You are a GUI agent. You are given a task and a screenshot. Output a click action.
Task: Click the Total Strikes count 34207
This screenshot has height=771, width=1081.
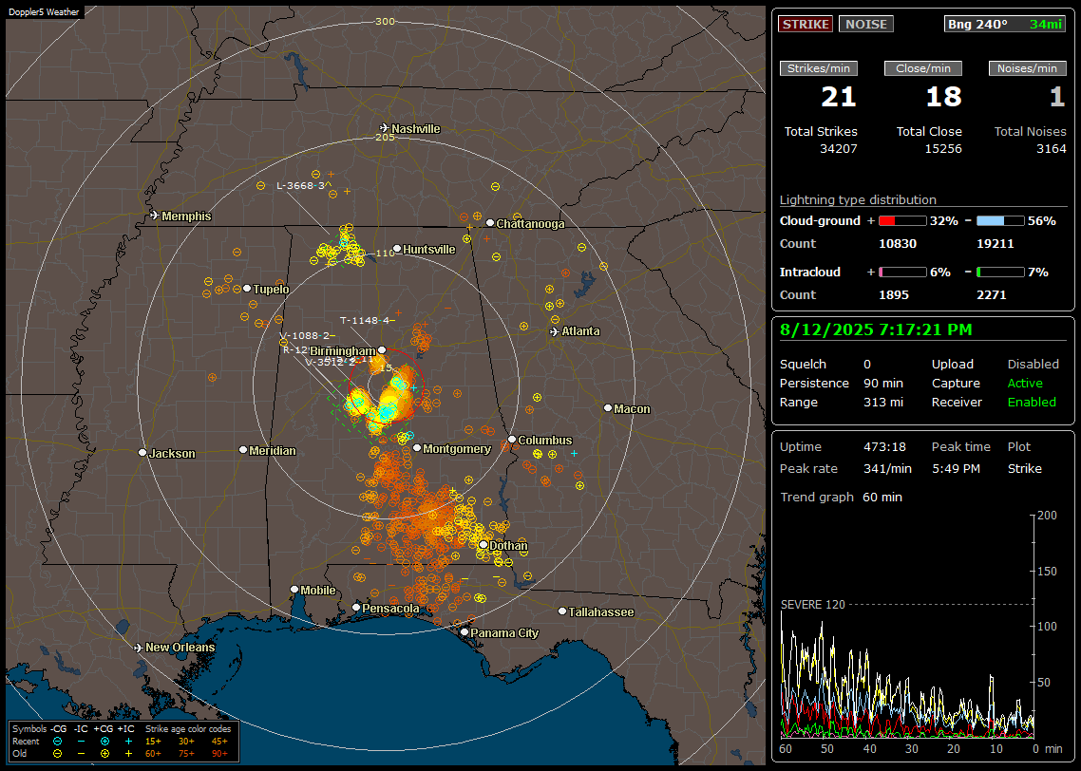(839, 149)
